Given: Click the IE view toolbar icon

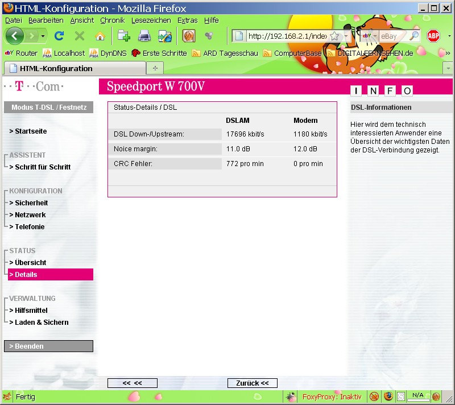Looking at the screenshot, I should tap(165, 36).
